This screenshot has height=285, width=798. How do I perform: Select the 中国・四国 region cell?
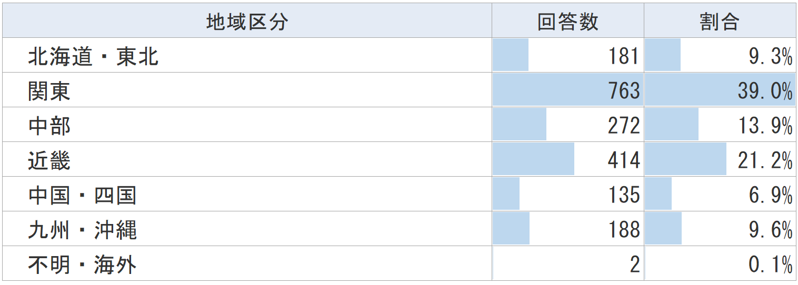pyautogui.click(x=82, y=195)
